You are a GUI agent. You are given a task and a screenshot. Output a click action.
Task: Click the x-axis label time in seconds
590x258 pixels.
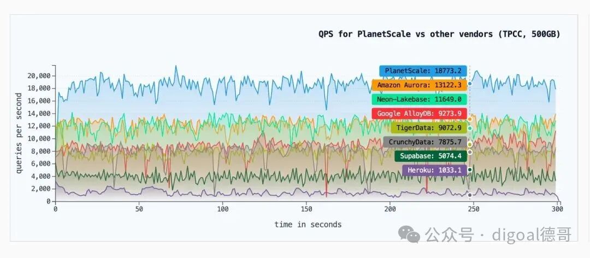click(x=308, y=225)
